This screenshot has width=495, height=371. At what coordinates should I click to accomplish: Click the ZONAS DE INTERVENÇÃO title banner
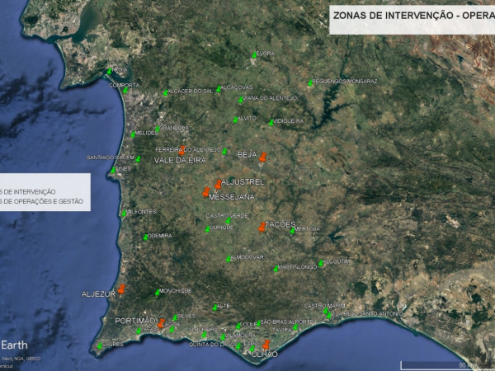click(x=412, y=20)
